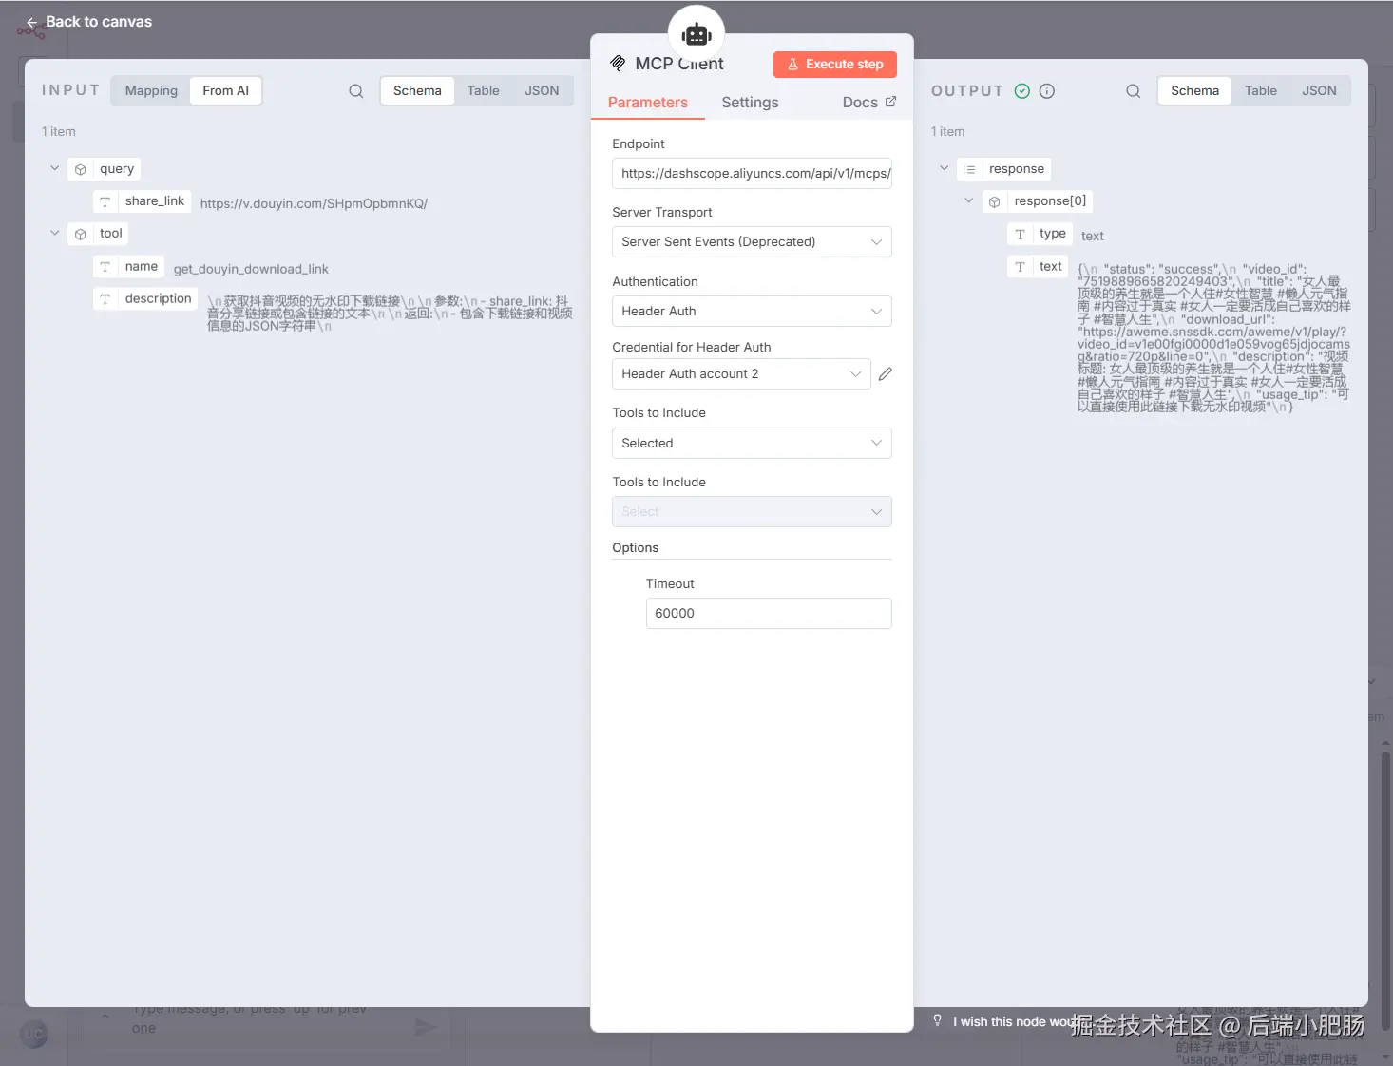The height and width of the screenshot is (1066, 1393).
Task: Click the output info icon
Action: coord(1047,91)
